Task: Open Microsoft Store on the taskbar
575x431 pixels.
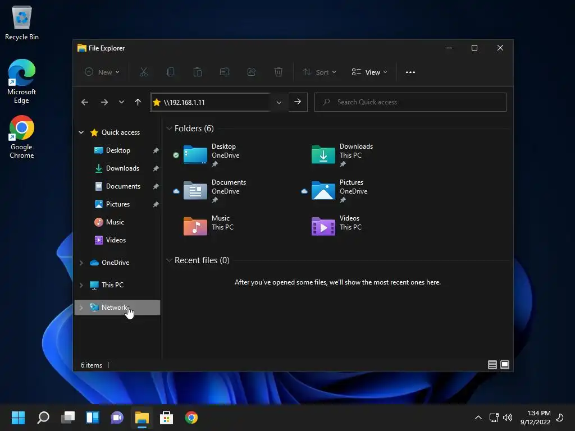Action: pos(166,418)
